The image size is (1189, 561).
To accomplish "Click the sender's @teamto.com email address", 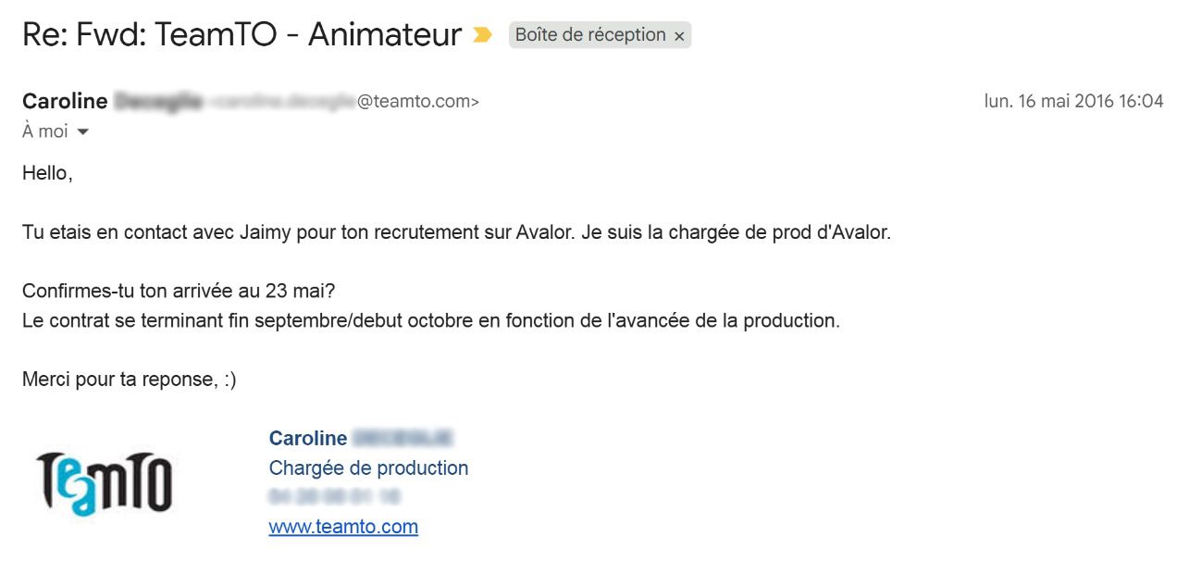I will click(x=344, y=102).
